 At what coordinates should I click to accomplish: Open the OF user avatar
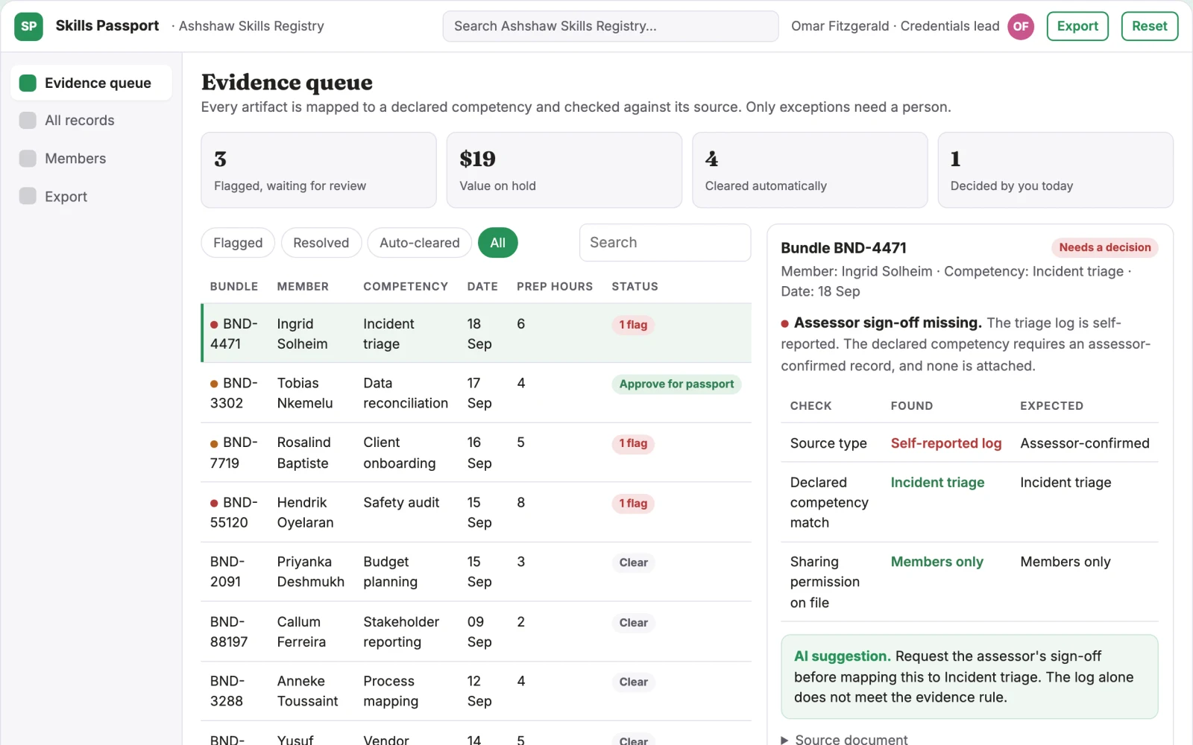pyautogui.click(x=1021, y=26)
